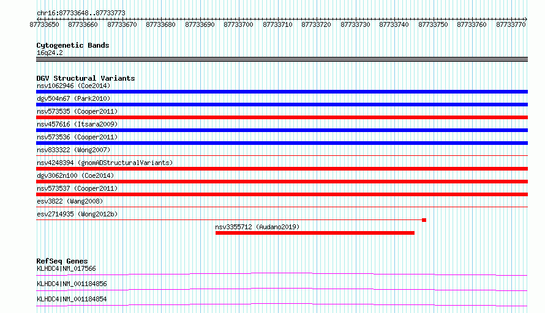Click ruler position 87733740

pyautogui.click(x=394, y=24)
